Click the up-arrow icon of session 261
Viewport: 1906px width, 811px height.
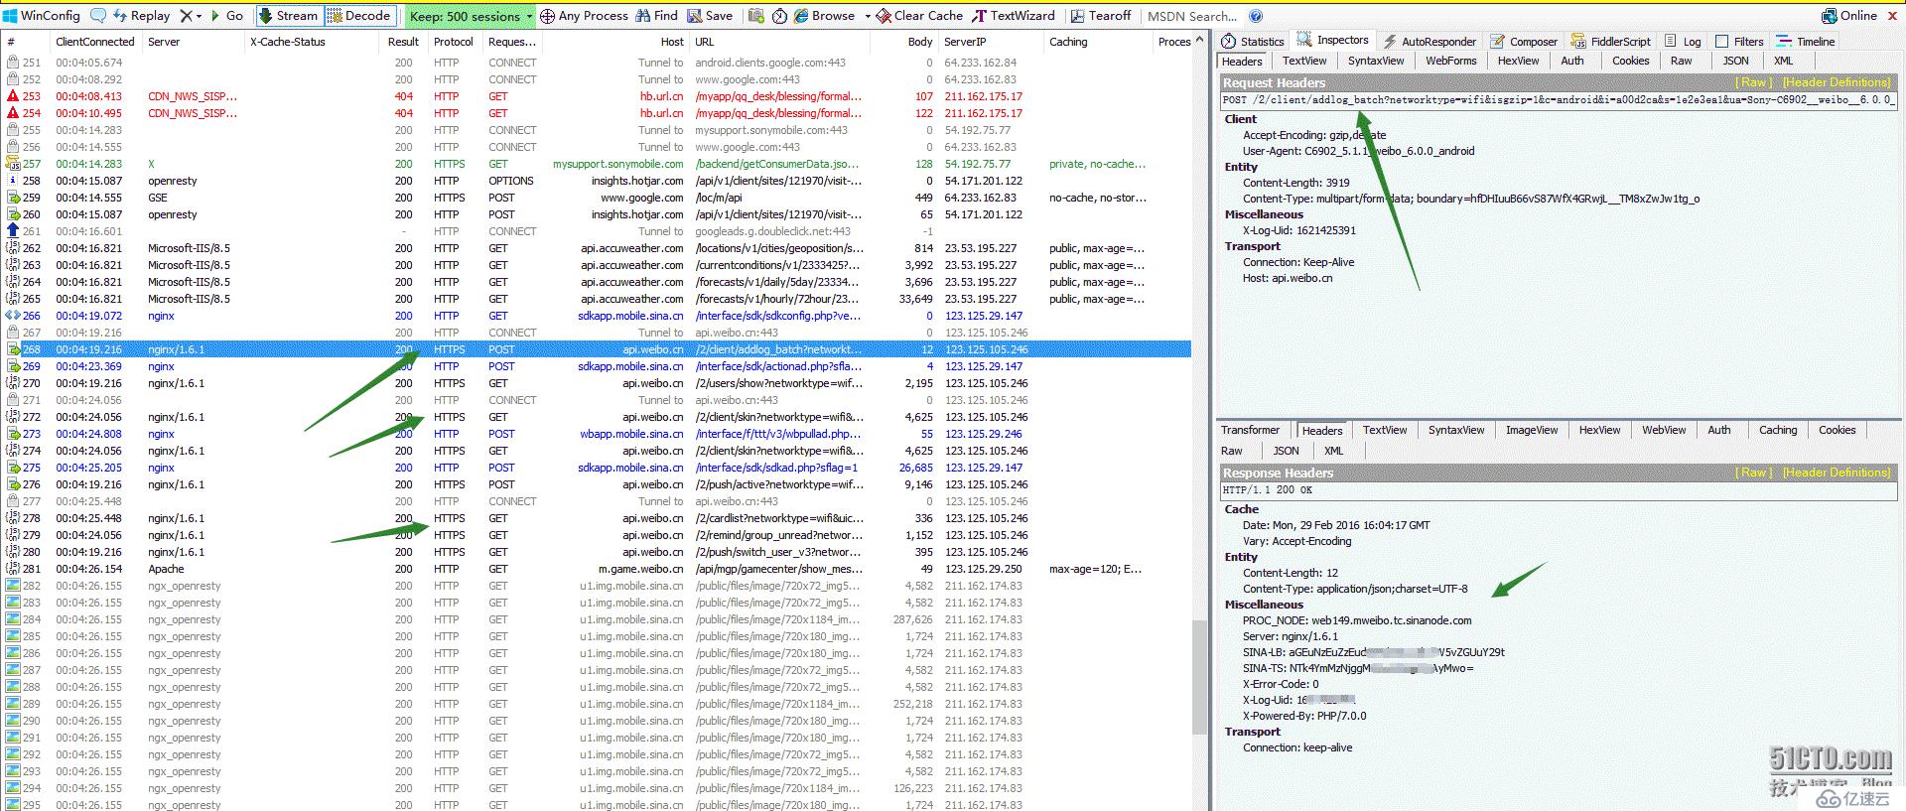(x=13, y=231)
